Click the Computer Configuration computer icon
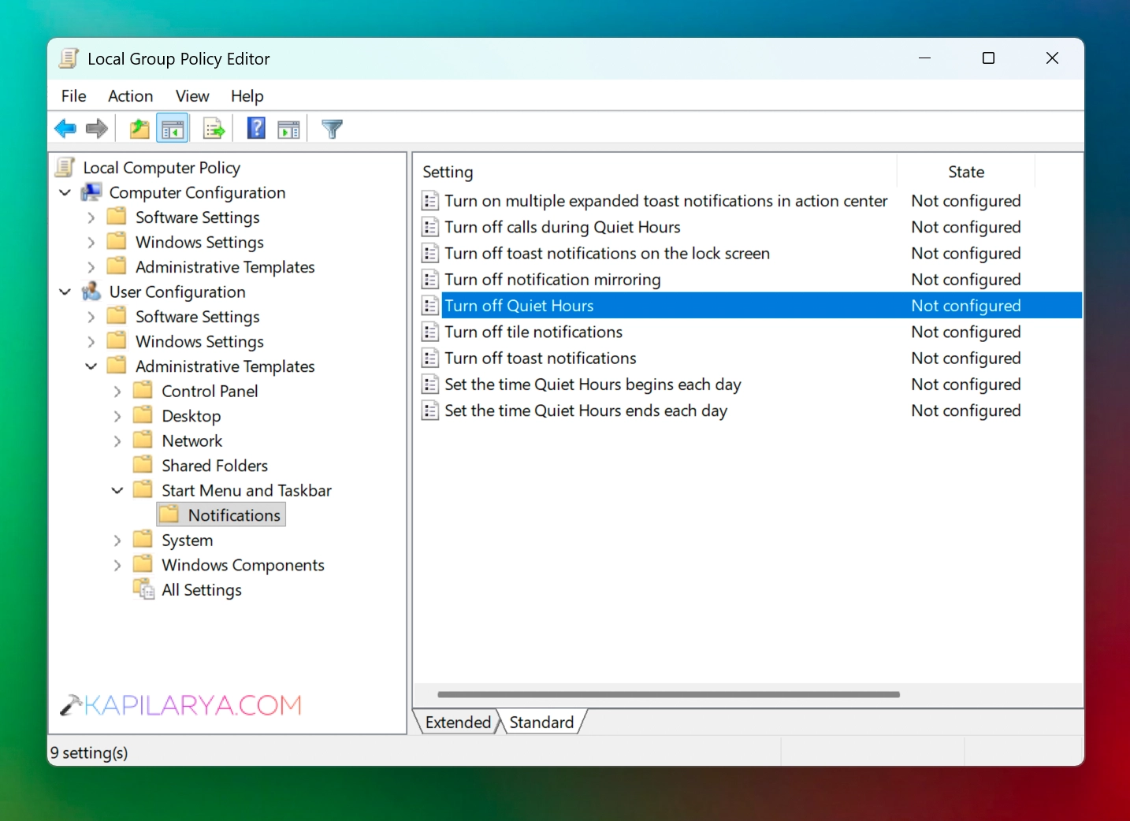 (92, 192)
